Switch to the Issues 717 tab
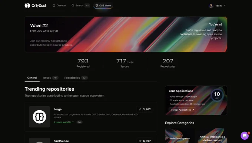 click(x=50, y=78)
